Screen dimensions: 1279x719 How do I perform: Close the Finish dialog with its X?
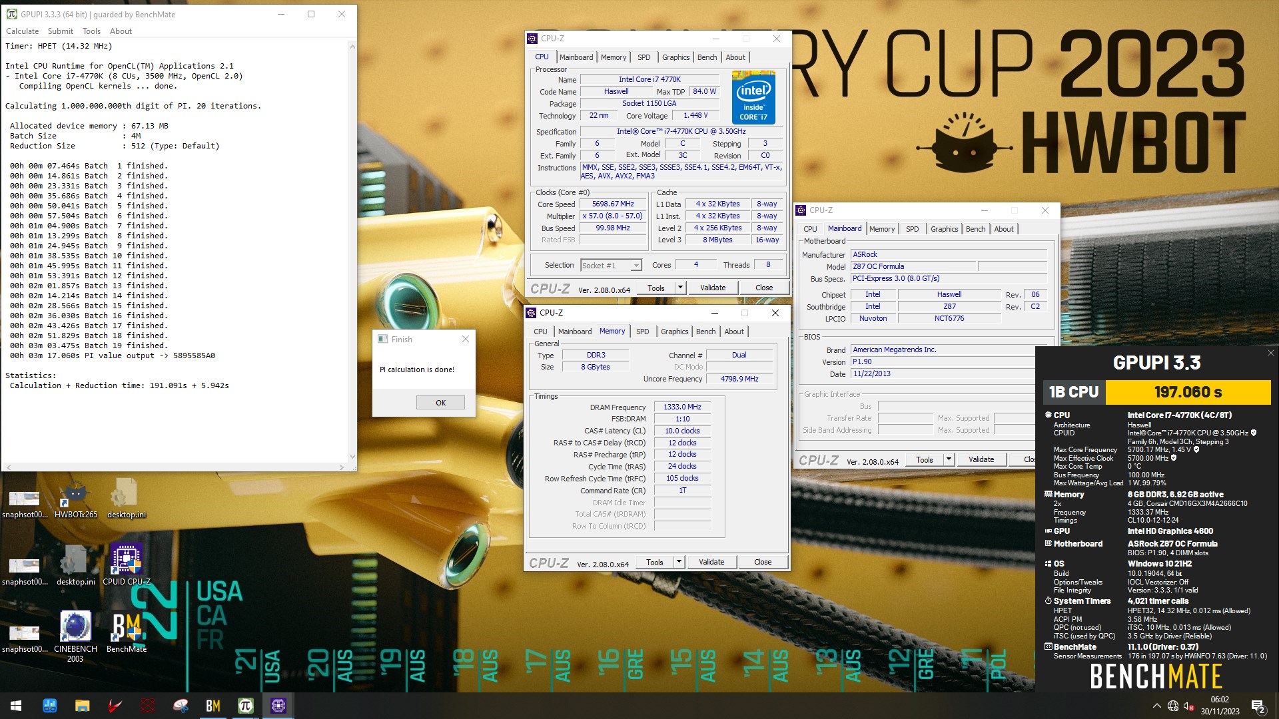(x=466, y=339)
